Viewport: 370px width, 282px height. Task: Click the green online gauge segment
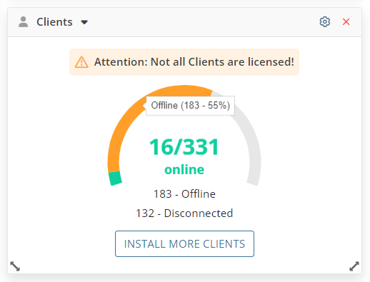tap(116, 178)
